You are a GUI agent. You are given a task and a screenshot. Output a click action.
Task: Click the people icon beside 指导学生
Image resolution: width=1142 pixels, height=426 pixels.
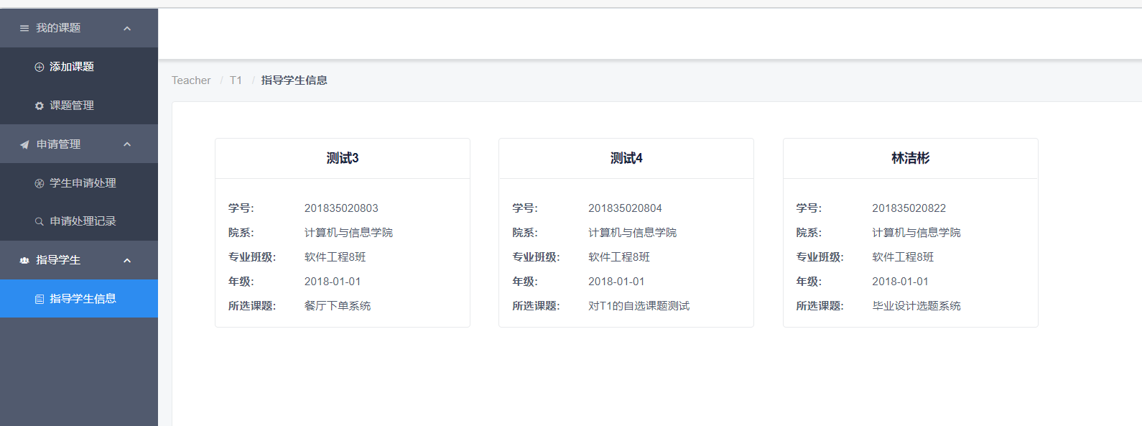[x=24, y=260]
